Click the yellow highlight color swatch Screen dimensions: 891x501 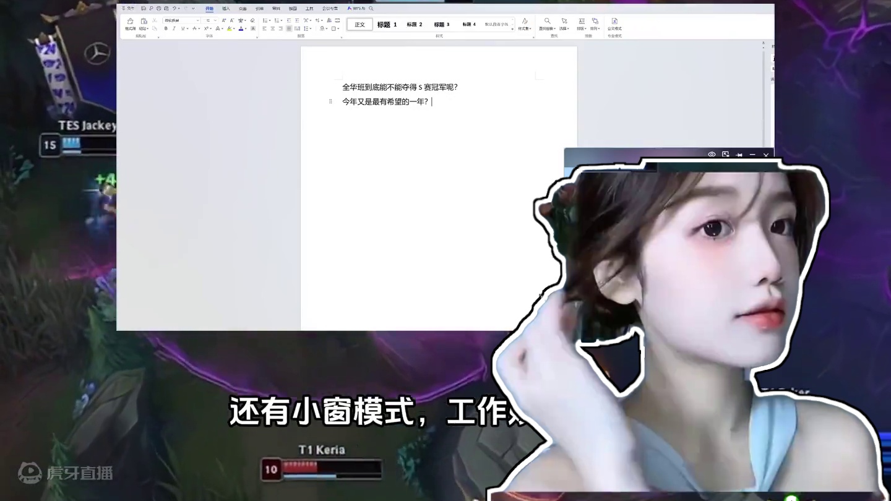pos(228,28)
